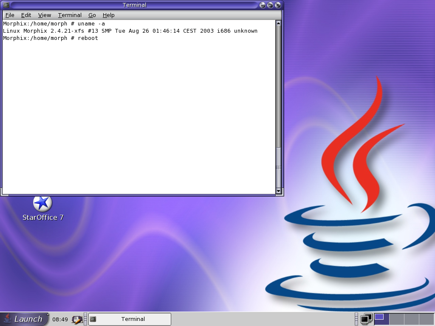Viewport: 435px width, 326px height.
Task: Click the Terminal title bar text
Action: pos(134,5)
